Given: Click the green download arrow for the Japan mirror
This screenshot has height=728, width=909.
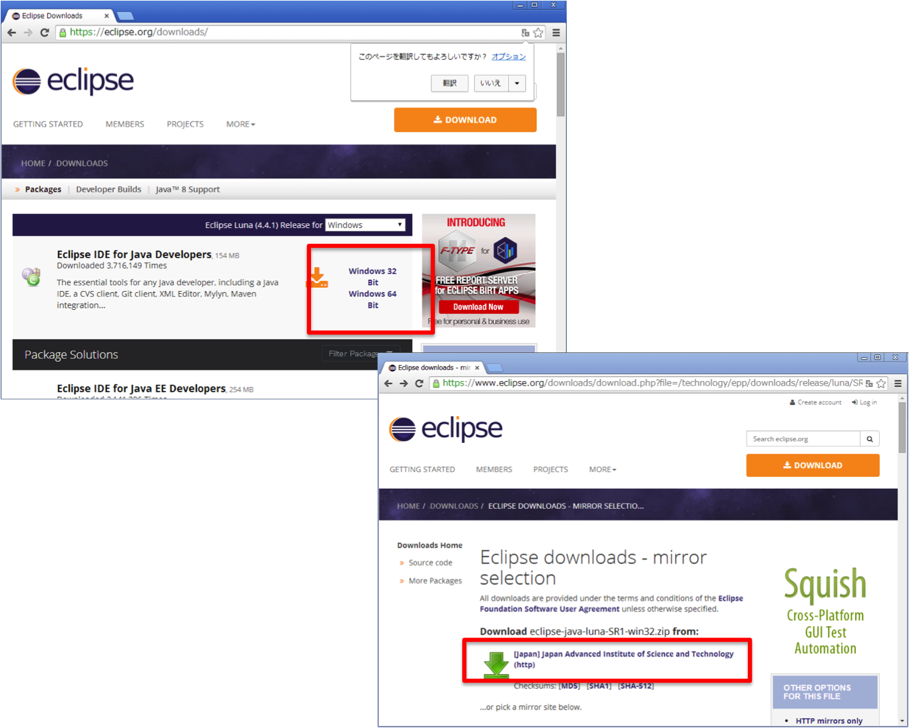Looking at the screenshot, I should click(496, 665).
